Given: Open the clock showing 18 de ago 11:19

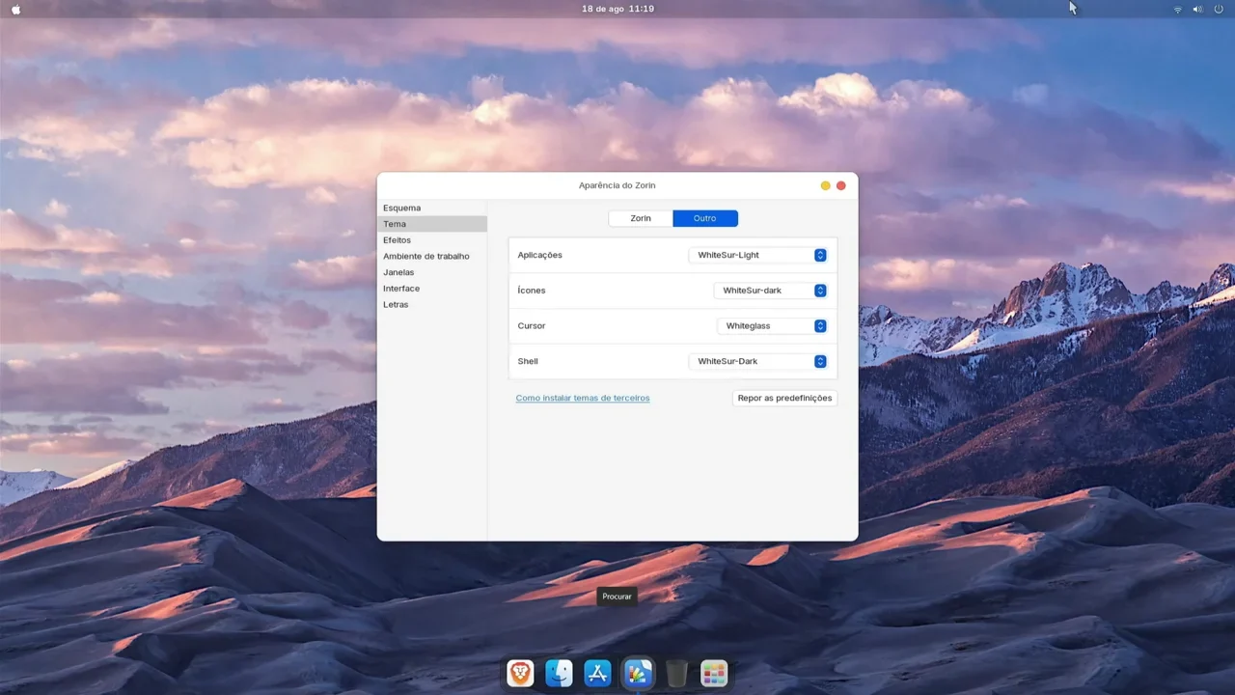Looking at the screenshot, I should (x=617, y=9).
